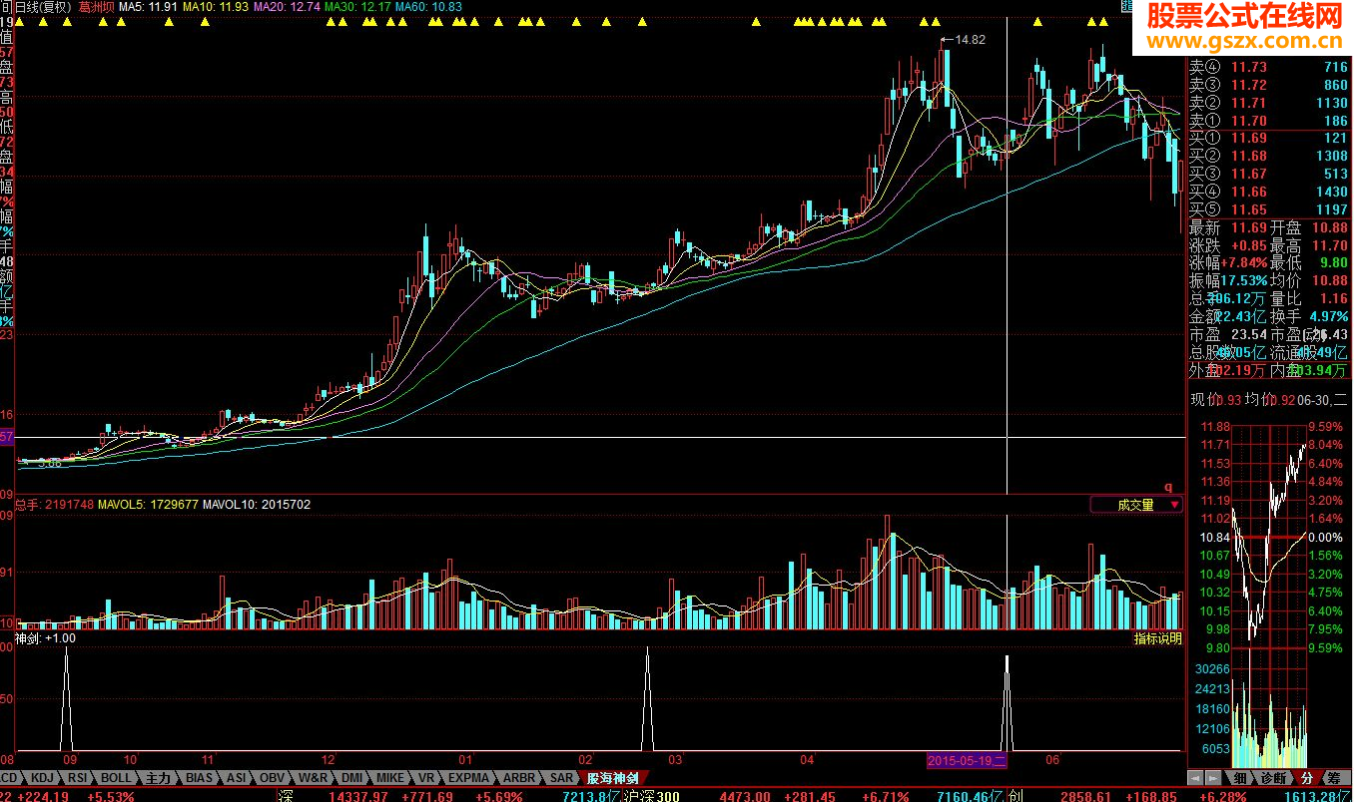The height and width of the screenshot is (802, 1354).
Task: Switch to the MIKE indicator tab
Action: (389, 777)
